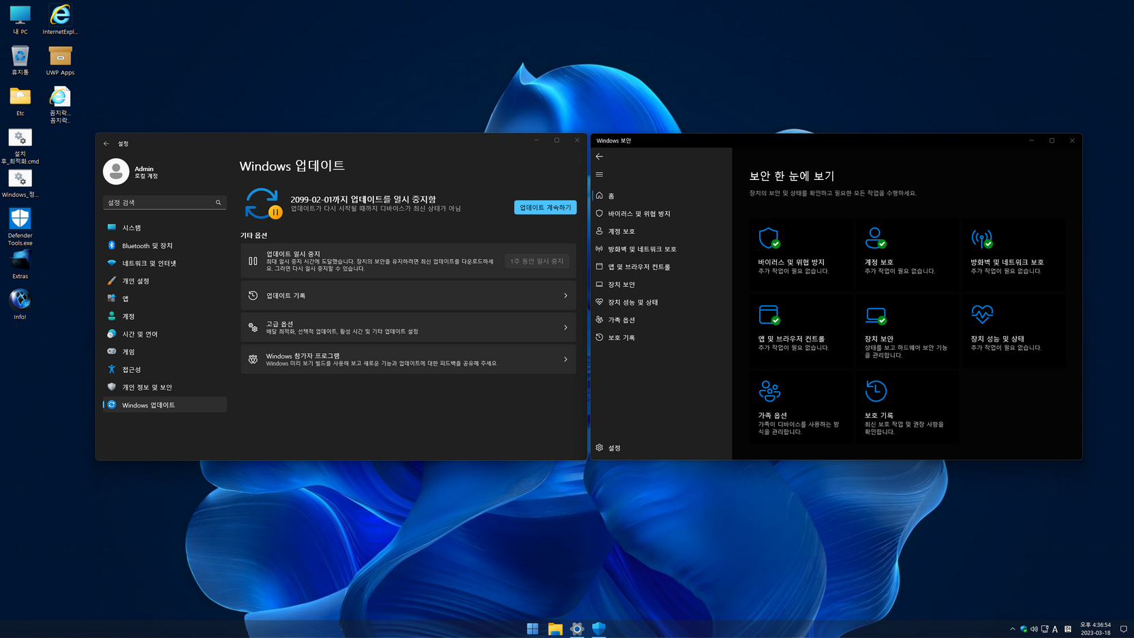The height and width of the screenshot is (638, 1134).
Task: Open Etc folder on desktop
Action: pos(20,101)
